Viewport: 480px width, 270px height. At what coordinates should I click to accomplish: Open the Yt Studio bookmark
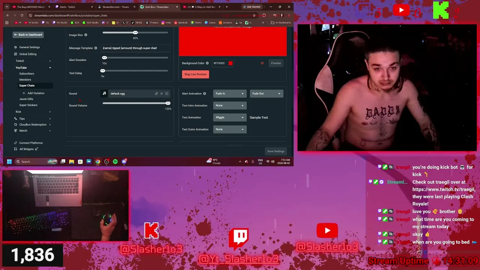pos(31,22)
